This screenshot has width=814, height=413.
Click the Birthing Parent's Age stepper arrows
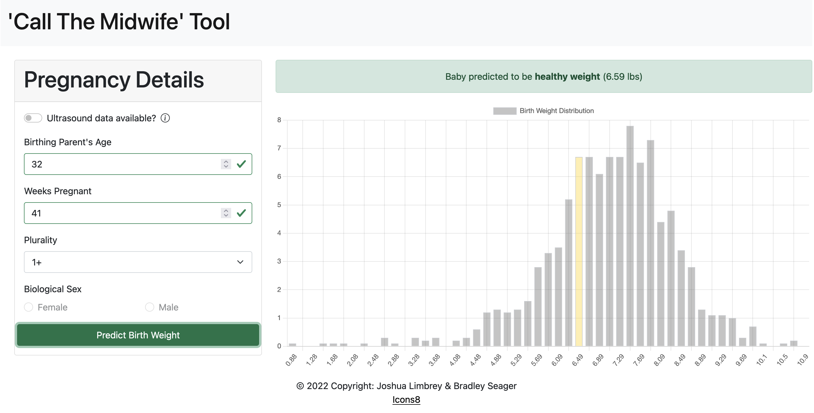point(226,164)
